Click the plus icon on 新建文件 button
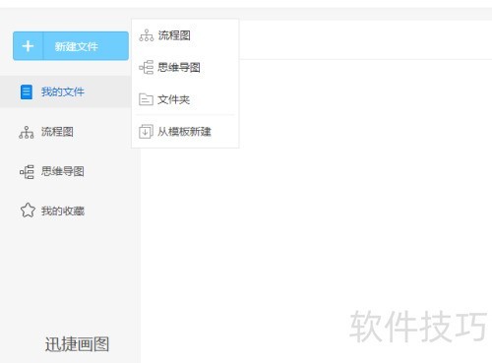 click(28, 46)
